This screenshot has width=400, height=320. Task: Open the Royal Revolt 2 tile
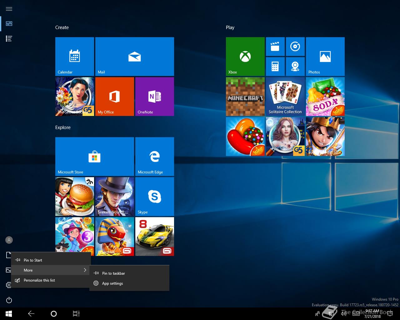tap(325, 137)
